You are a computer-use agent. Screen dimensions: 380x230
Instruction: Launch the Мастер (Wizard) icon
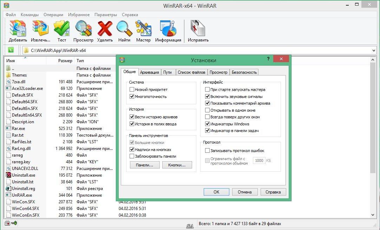tap(143, 28)
